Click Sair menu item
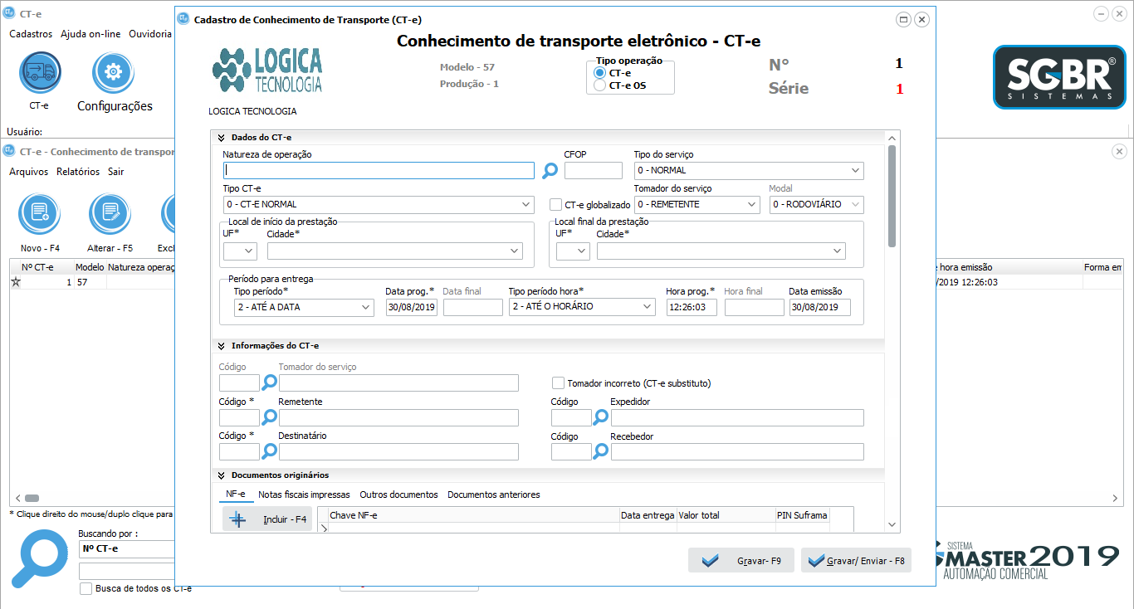The height and width of the screenshot is (609, 1134). click(x=116, y=172)
